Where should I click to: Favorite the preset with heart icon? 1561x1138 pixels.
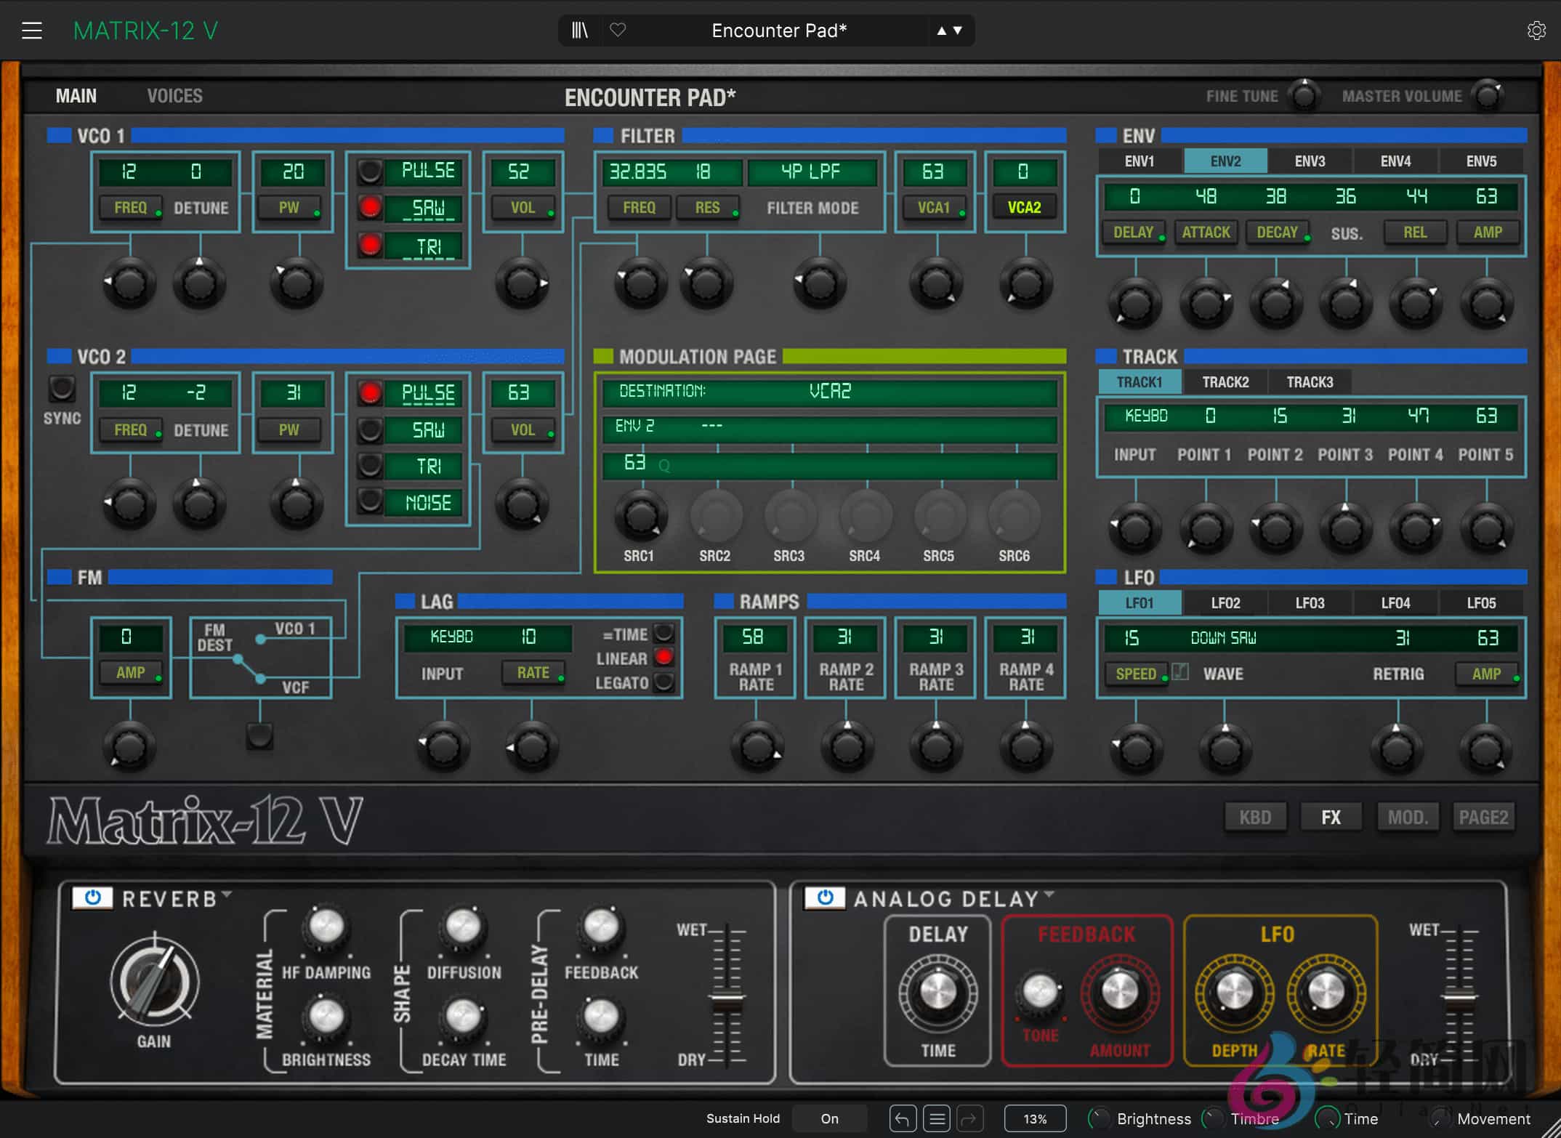tap(618, 31)
